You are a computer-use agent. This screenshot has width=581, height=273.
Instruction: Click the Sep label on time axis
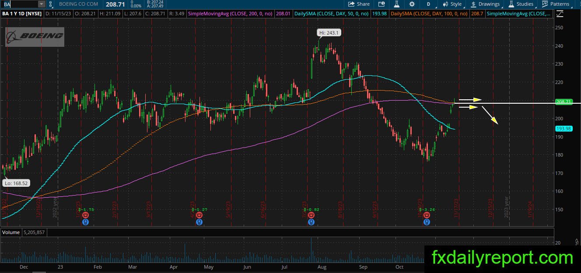point(363,267)
